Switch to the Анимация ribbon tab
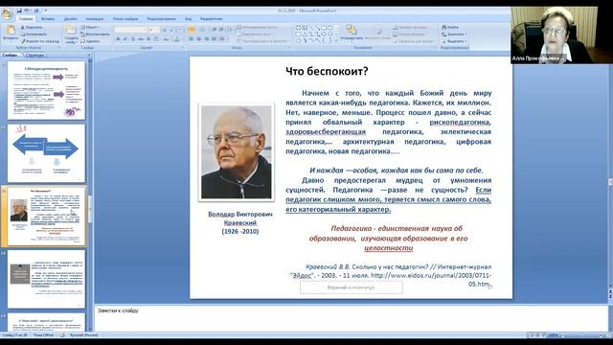This screenshot has height=345, width=613. 95,19
